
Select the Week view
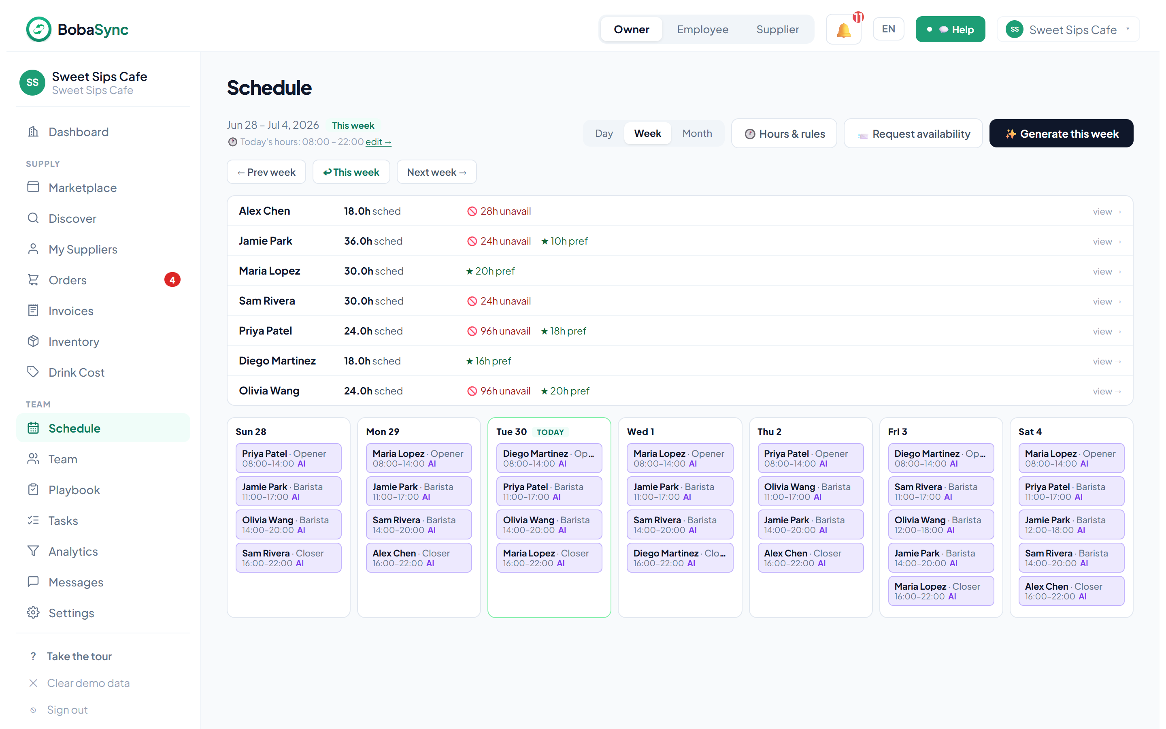point(647,133)
